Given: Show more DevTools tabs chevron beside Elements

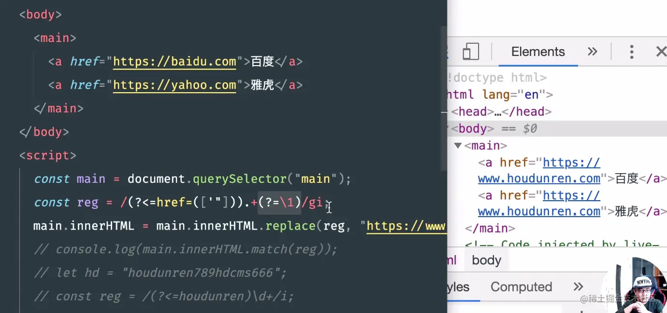Looking at the screenshot, I should click(x=592, y=52).
